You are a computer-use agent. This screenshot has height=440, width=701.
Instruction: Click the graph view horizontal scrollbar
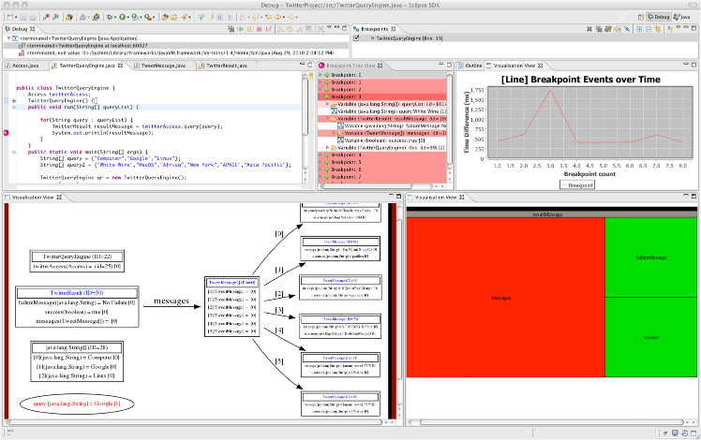[x=196, y=421]
